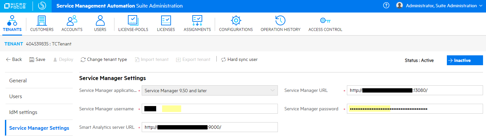Click the Deploy toolbar button

pyautogui.click(x=63, y=60)
